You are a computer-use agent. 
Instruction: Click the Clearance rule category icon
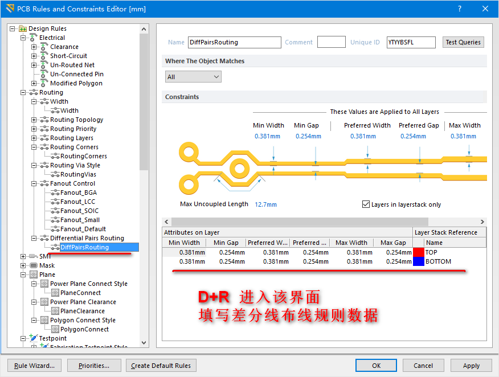coord(44,47)
